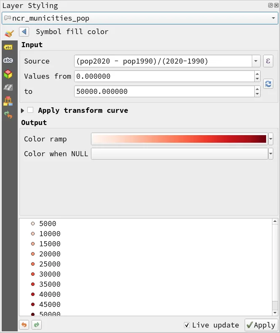Open the 3D View cube tab icon

tap(8, 74)
